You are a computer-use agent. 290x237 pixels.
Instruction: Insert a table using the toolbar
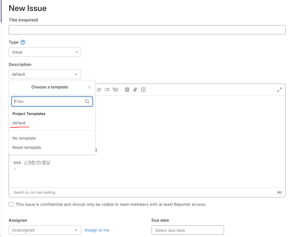[x=127, y=90]
